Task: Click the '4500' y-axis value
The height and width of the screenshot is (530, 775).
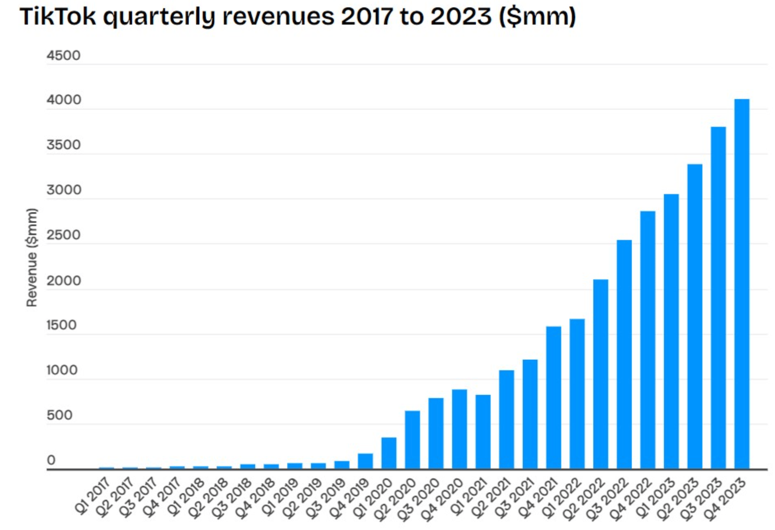Action: (x=63, y=55)
